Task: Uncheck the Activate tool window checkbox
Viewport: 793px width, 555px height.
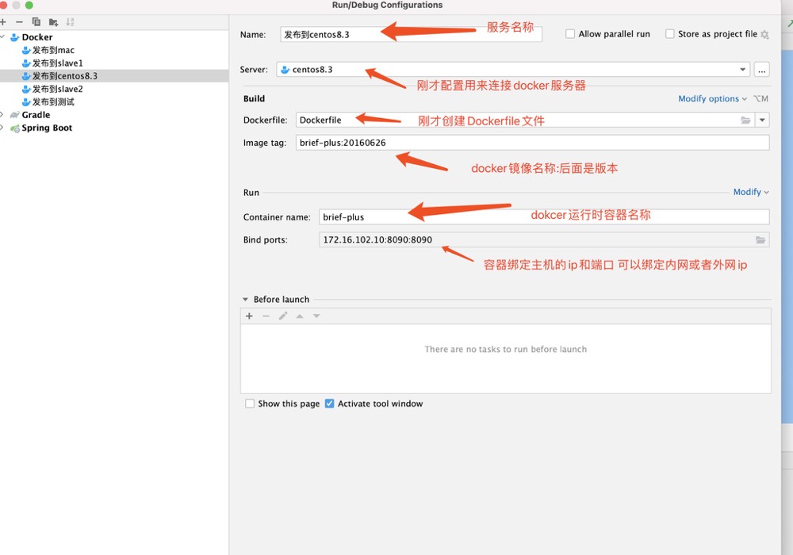Action: click(x=330, y=404)
